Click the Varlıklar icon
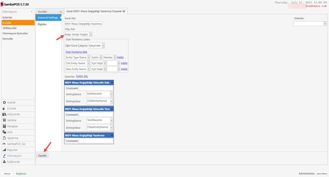 (x=4, y=120)
